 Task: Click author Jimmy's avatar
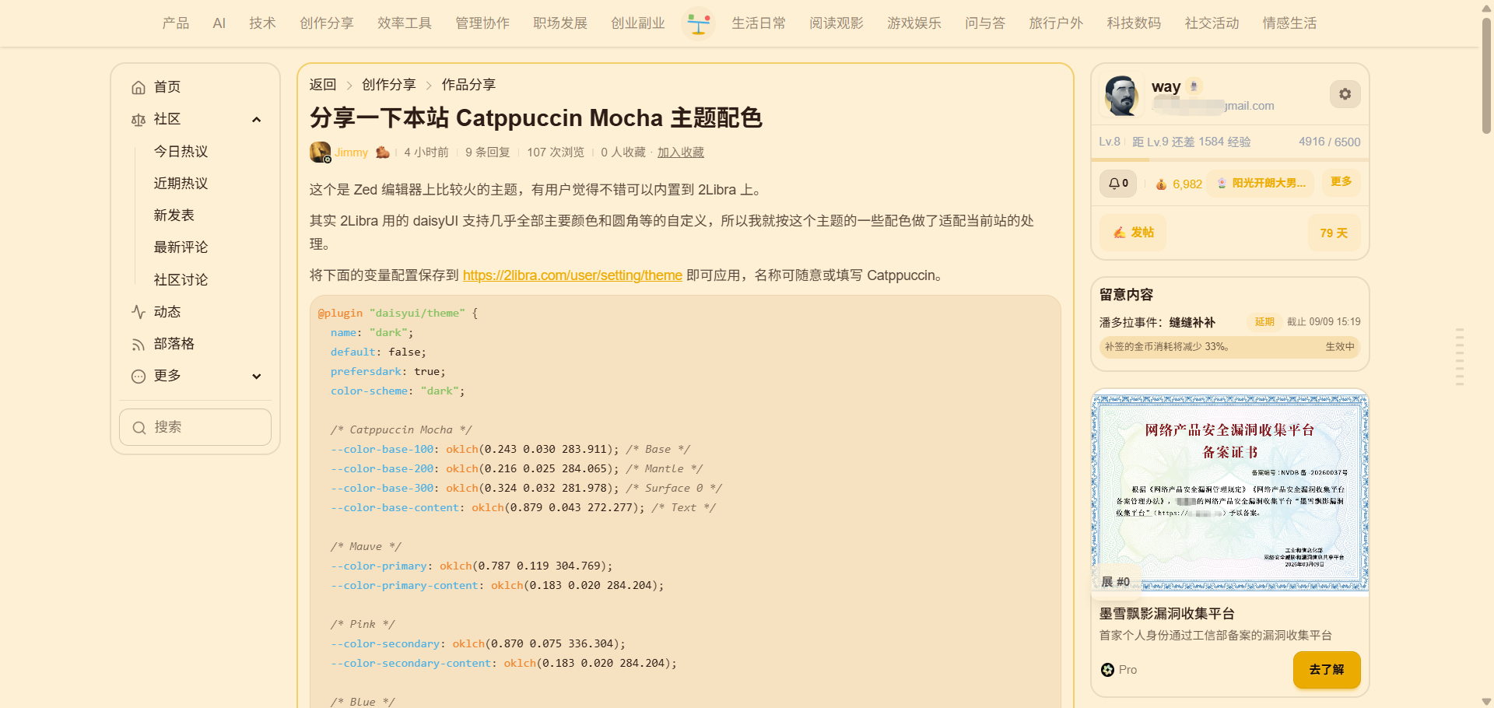click(320, 152)
